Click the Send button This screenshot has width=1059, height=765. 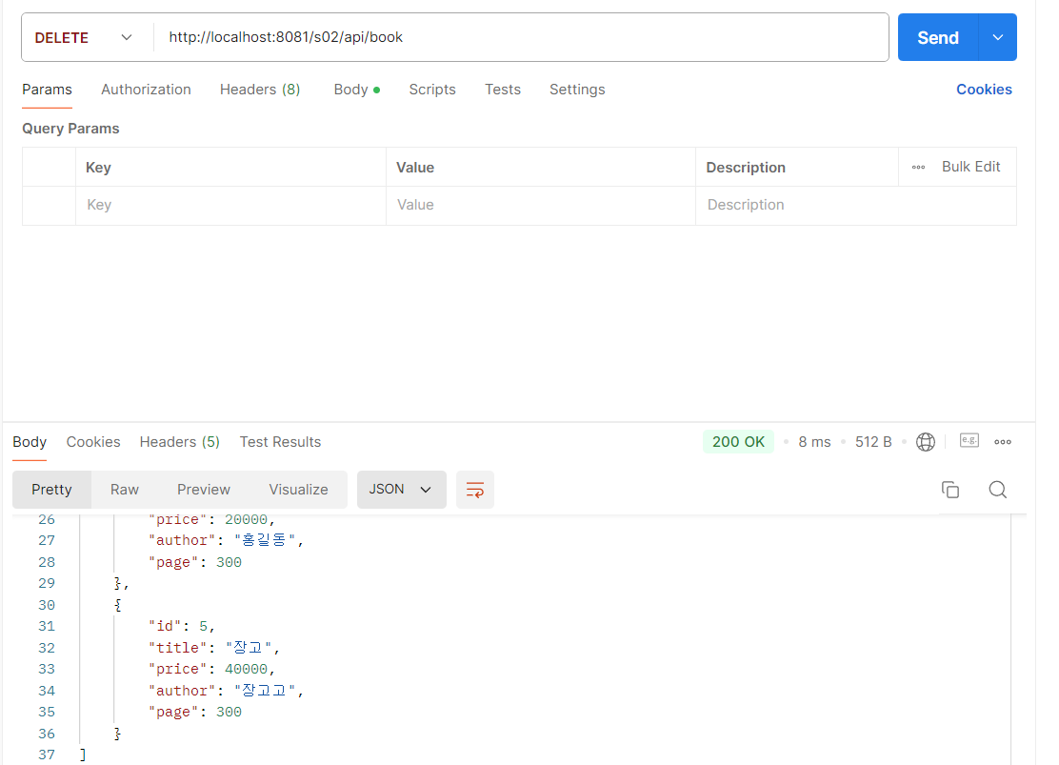pyautogui.click(x=936, y=37)
